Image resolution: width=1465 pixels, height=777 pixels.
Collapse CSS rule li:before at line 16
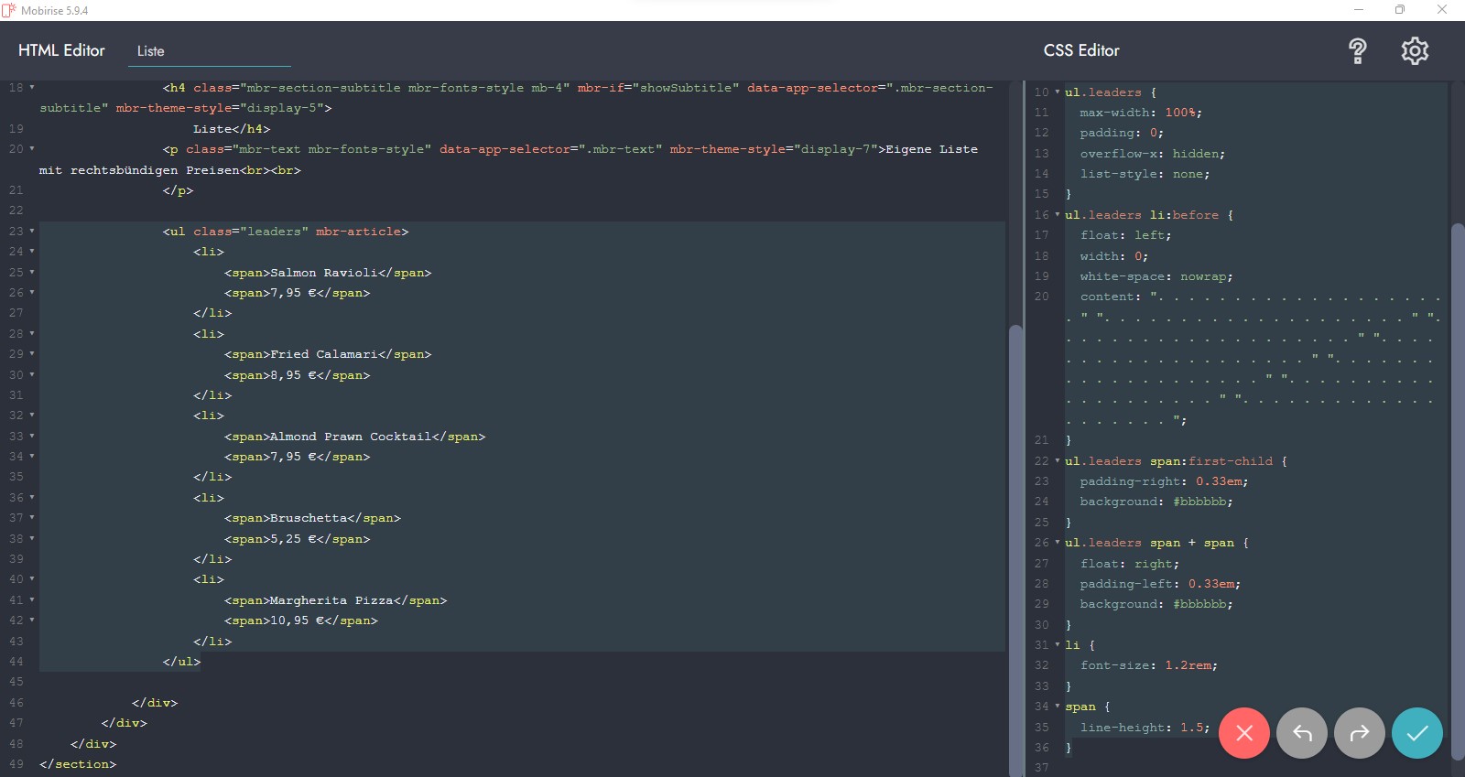[1058, 215]
